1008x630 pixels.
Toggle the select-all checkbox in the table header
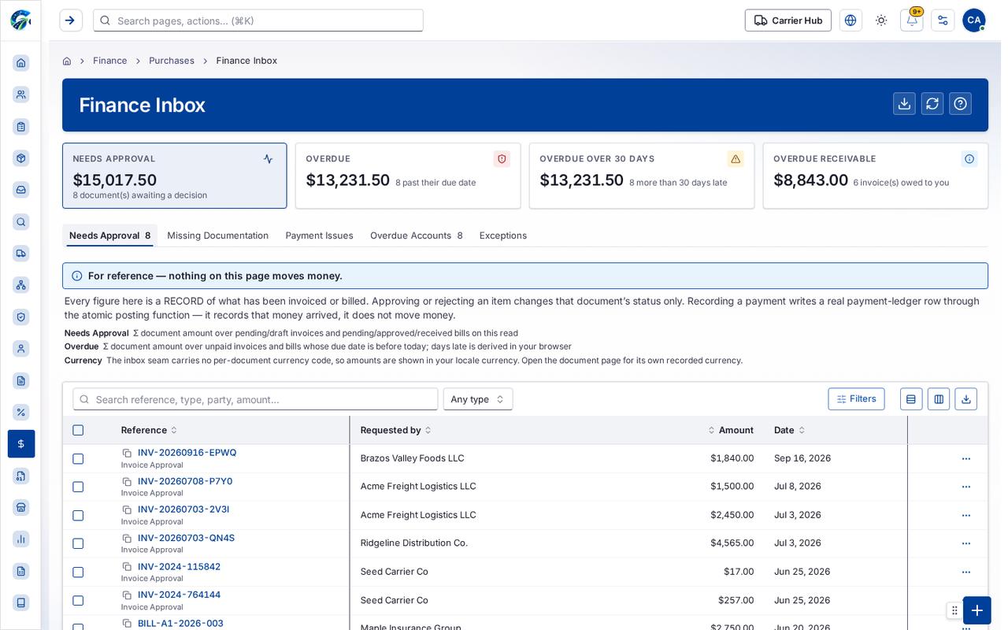click(78, 430)
